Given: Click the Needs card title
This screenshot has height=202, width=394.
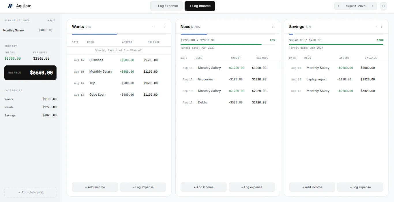Looking at the screenshot, I should pyautogui.click(x=187, y=27).
